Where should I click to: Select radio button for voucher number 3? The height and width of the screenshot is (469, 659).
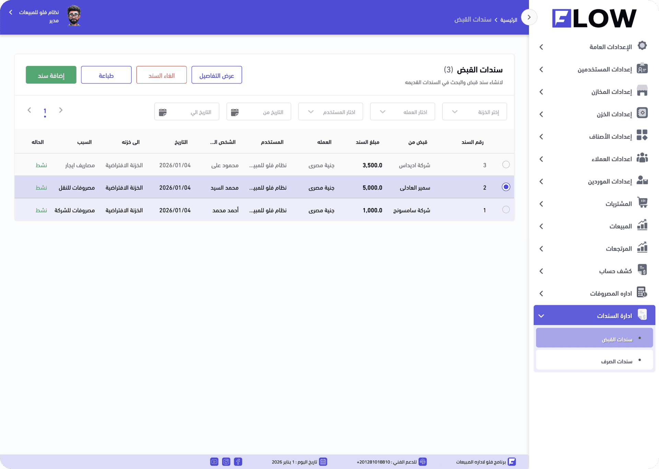[x=506, y=165]
